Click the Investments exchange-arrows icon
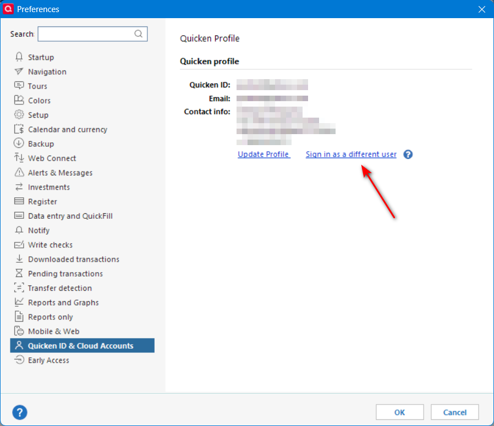The height and width of the screenshot is (426, 494). 19,187
